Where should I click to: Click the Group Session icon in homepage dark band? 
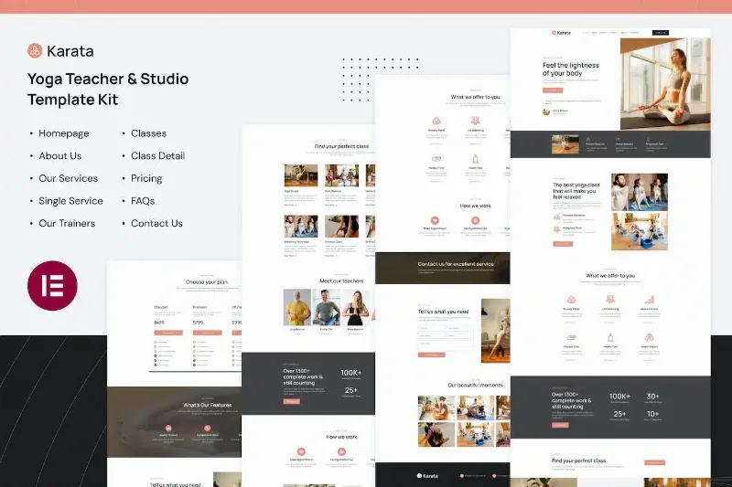pyautogui.click(x=619, y=139)
